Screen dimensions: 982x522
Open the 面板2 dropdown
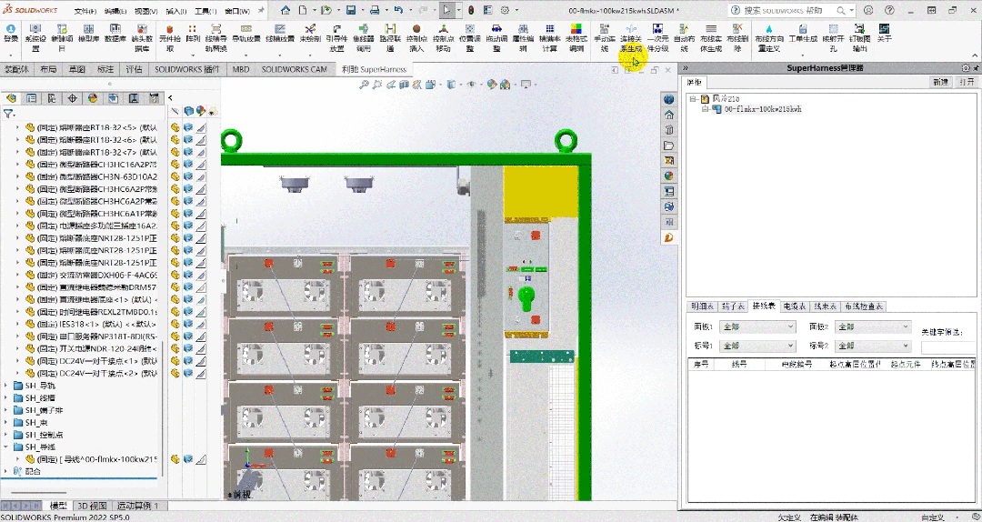[873, 326]
